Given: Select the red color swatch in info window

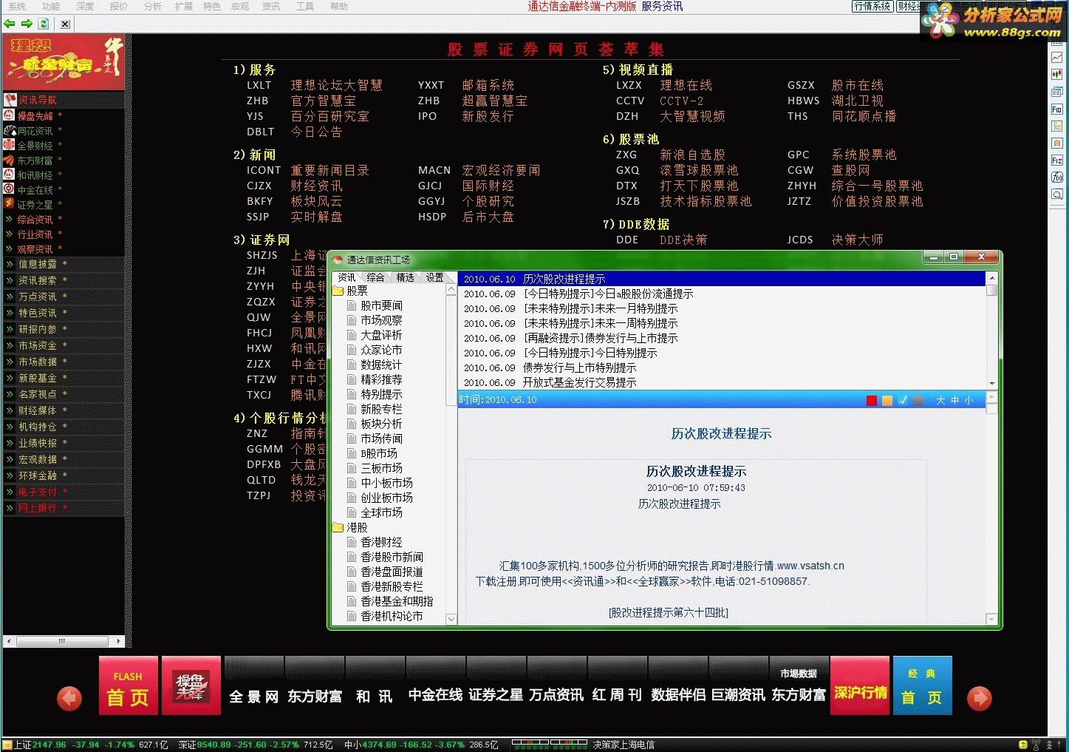Looking at the screenshot, I should click(872, 401).
